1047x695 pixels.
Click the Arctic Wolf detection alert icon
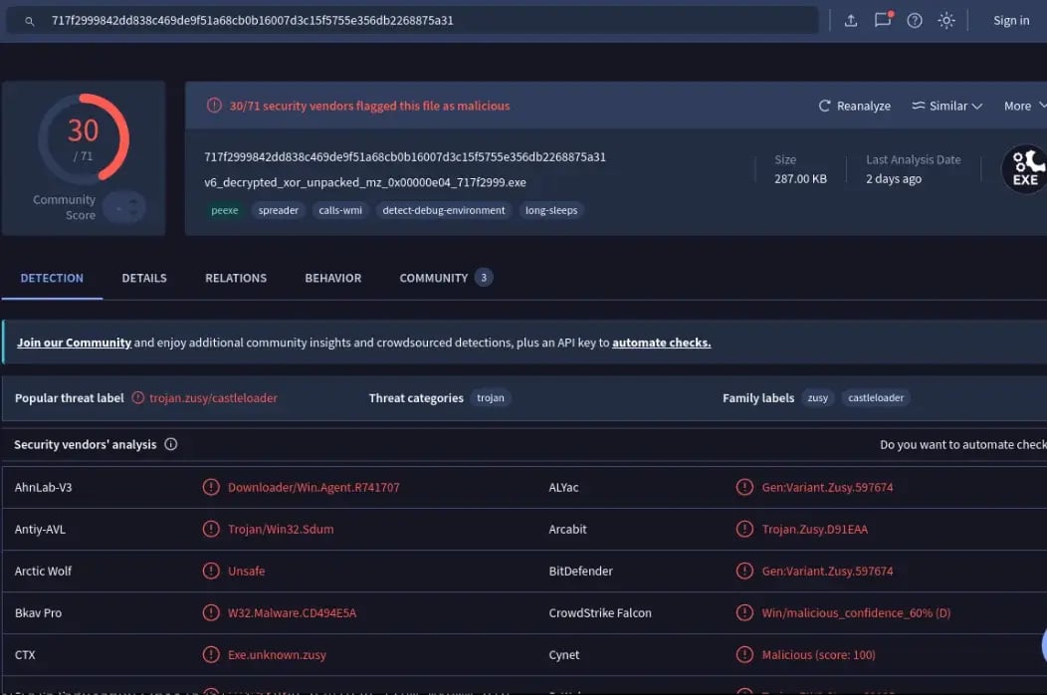coord(211,571)
